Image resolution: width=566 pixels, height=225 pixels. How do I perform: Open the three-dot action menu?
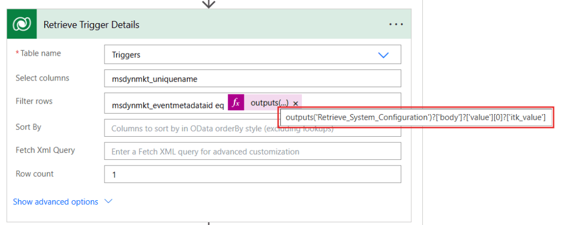point(396,24)
